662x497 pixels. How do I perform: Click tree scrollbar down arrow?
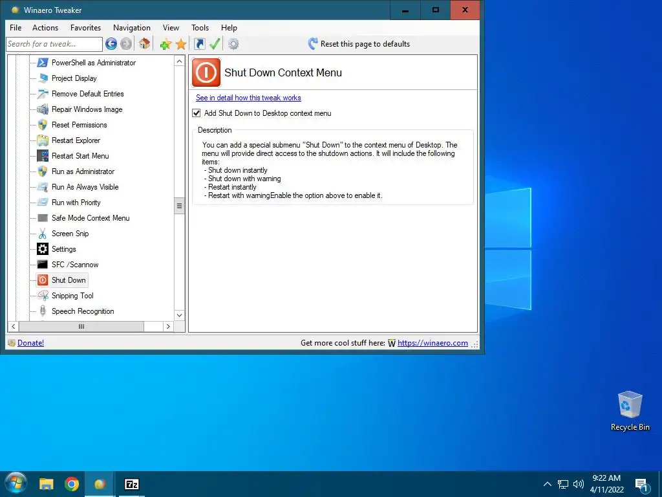click(x=180, y=315)
